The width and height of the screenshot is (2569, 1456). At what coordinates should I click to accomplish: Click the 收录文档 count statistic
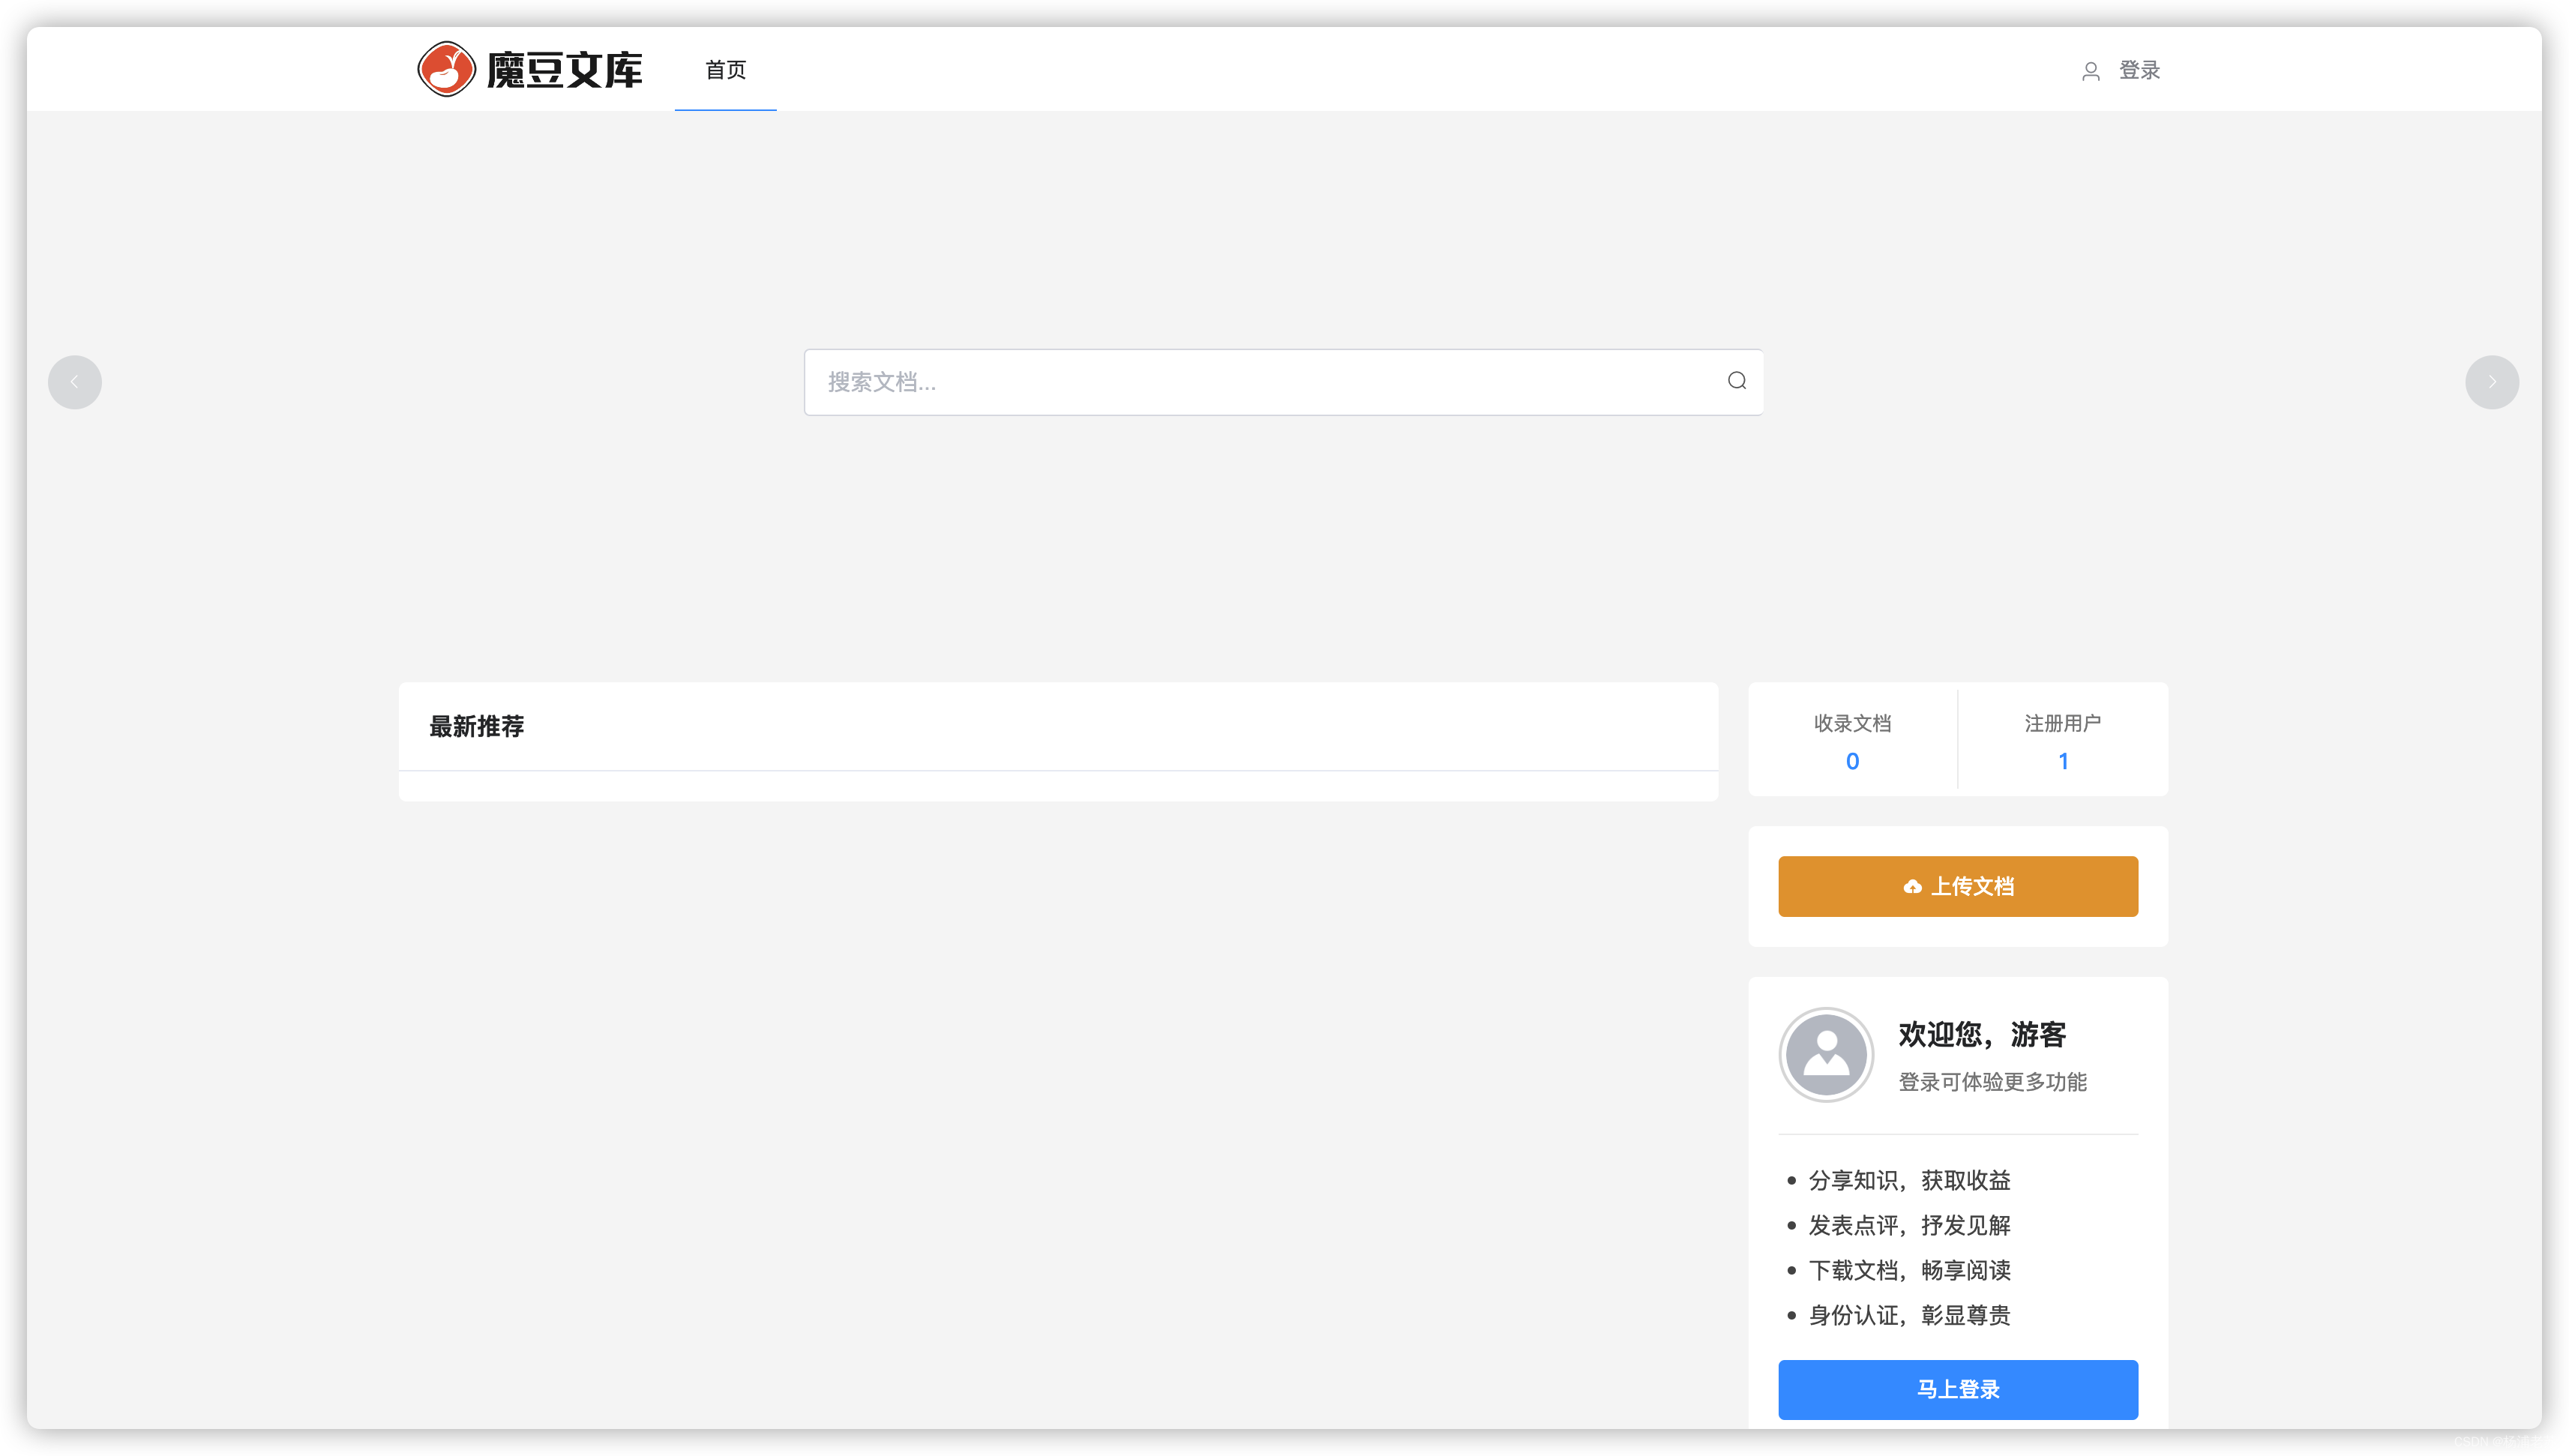pos(1852,761)
